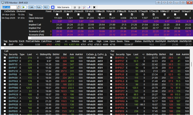
Task: Select call option BHPVQ8
Action: pos(13,108)
